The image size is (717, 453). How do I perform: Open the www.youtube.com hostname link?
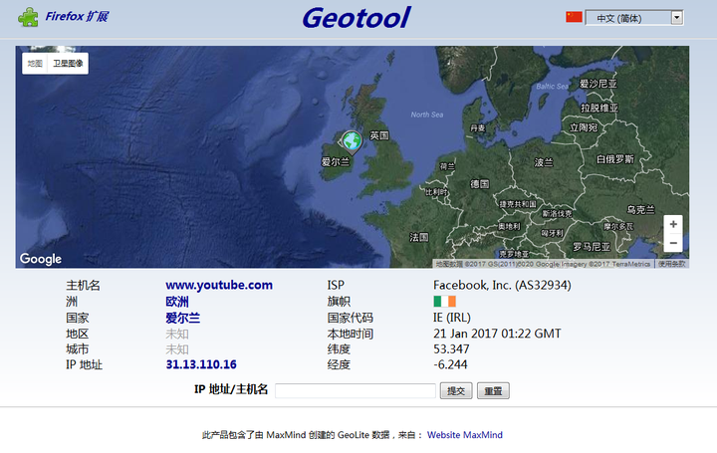pos(219,285)
